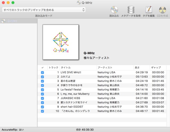Open the タグを編集 tag editor icon

point(148,10)
